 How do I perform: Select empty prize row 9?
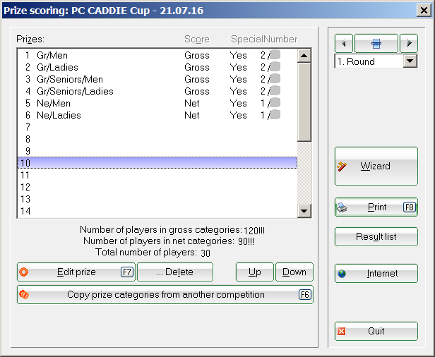click(x=157, y=151)
